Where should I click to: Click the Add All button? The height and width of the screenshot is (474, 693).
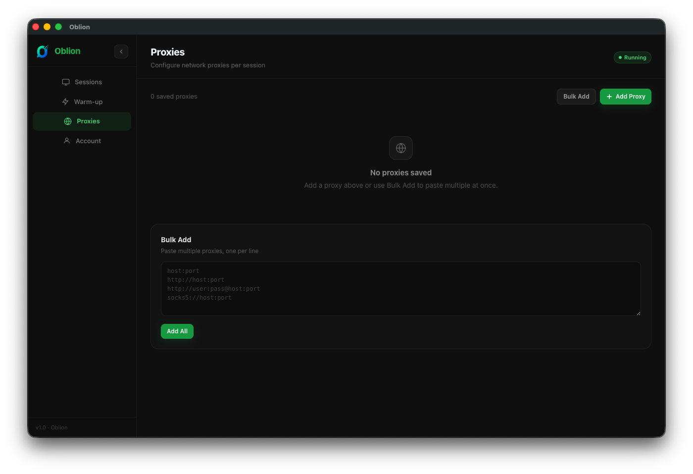coord(177,331)
